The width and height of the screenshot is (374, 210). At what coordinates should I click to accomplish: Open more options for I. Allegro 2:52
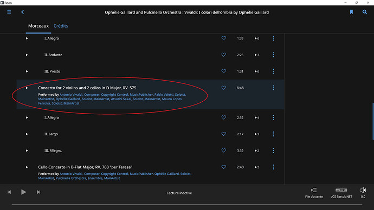tap(273, 117)
